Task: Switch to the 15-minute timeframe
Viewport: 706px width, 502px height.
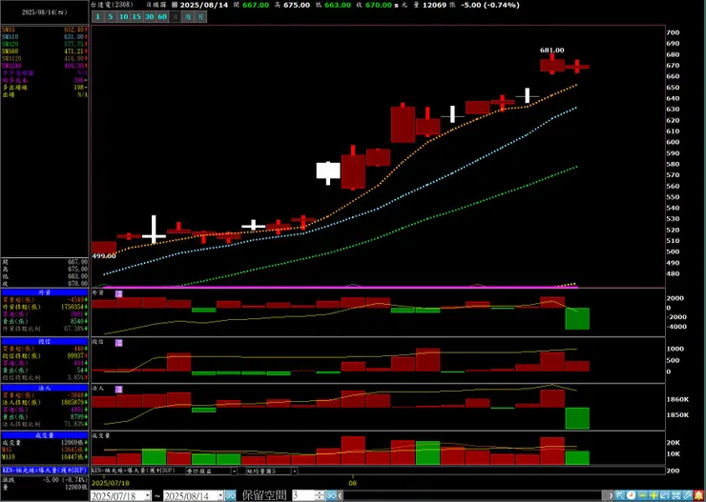Action: tap(136, 17)
